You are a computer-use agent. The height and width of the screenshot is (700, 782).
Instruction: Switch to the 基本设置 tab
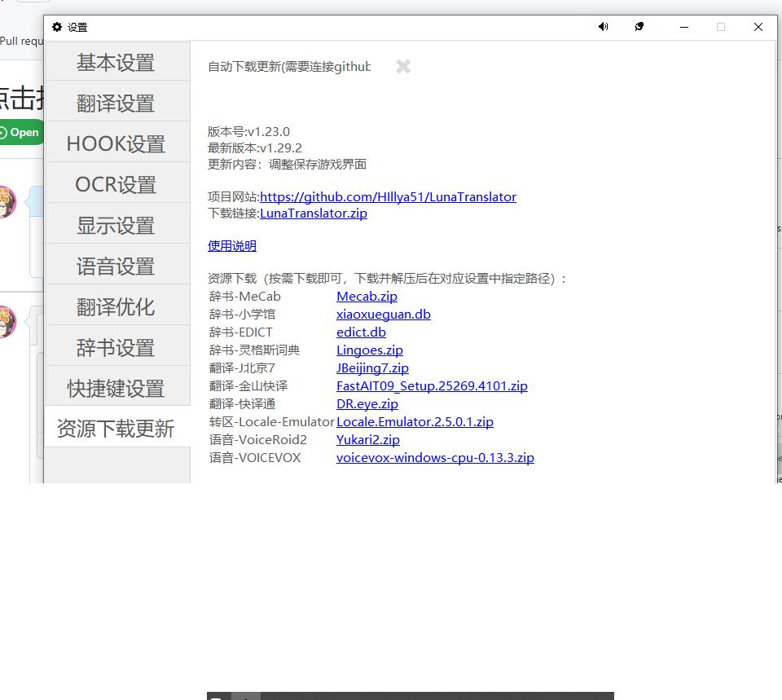pos(117,61)
